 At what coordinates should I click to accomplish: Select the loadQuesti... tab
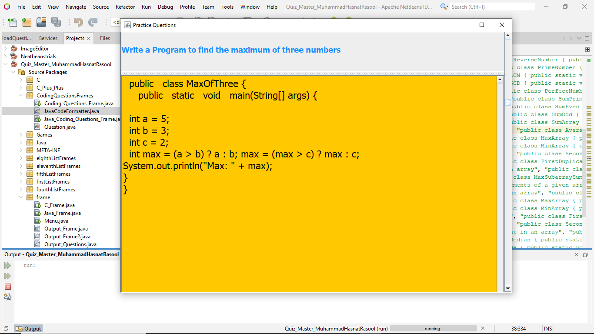(x=17, y=38)
